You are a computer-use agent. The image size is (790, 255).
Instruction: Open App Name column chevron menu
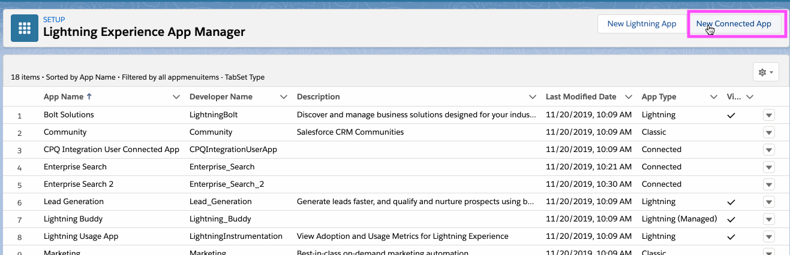click(x=176, y=97)
